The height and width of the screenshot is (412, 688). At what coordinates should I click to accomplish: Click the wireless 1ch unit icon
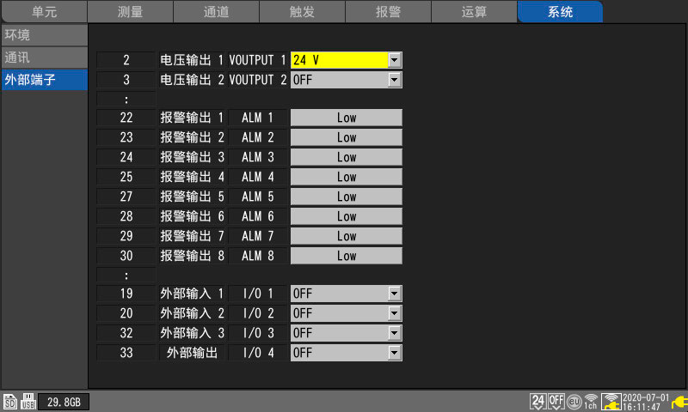point(590,401)
